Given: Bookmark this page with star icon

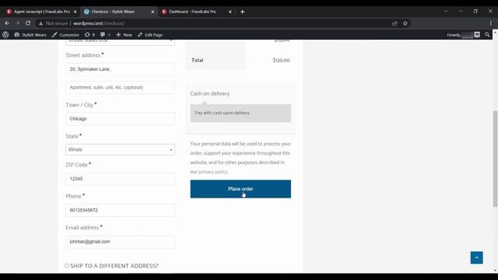Looking at the screenshot, I should 405,23.
